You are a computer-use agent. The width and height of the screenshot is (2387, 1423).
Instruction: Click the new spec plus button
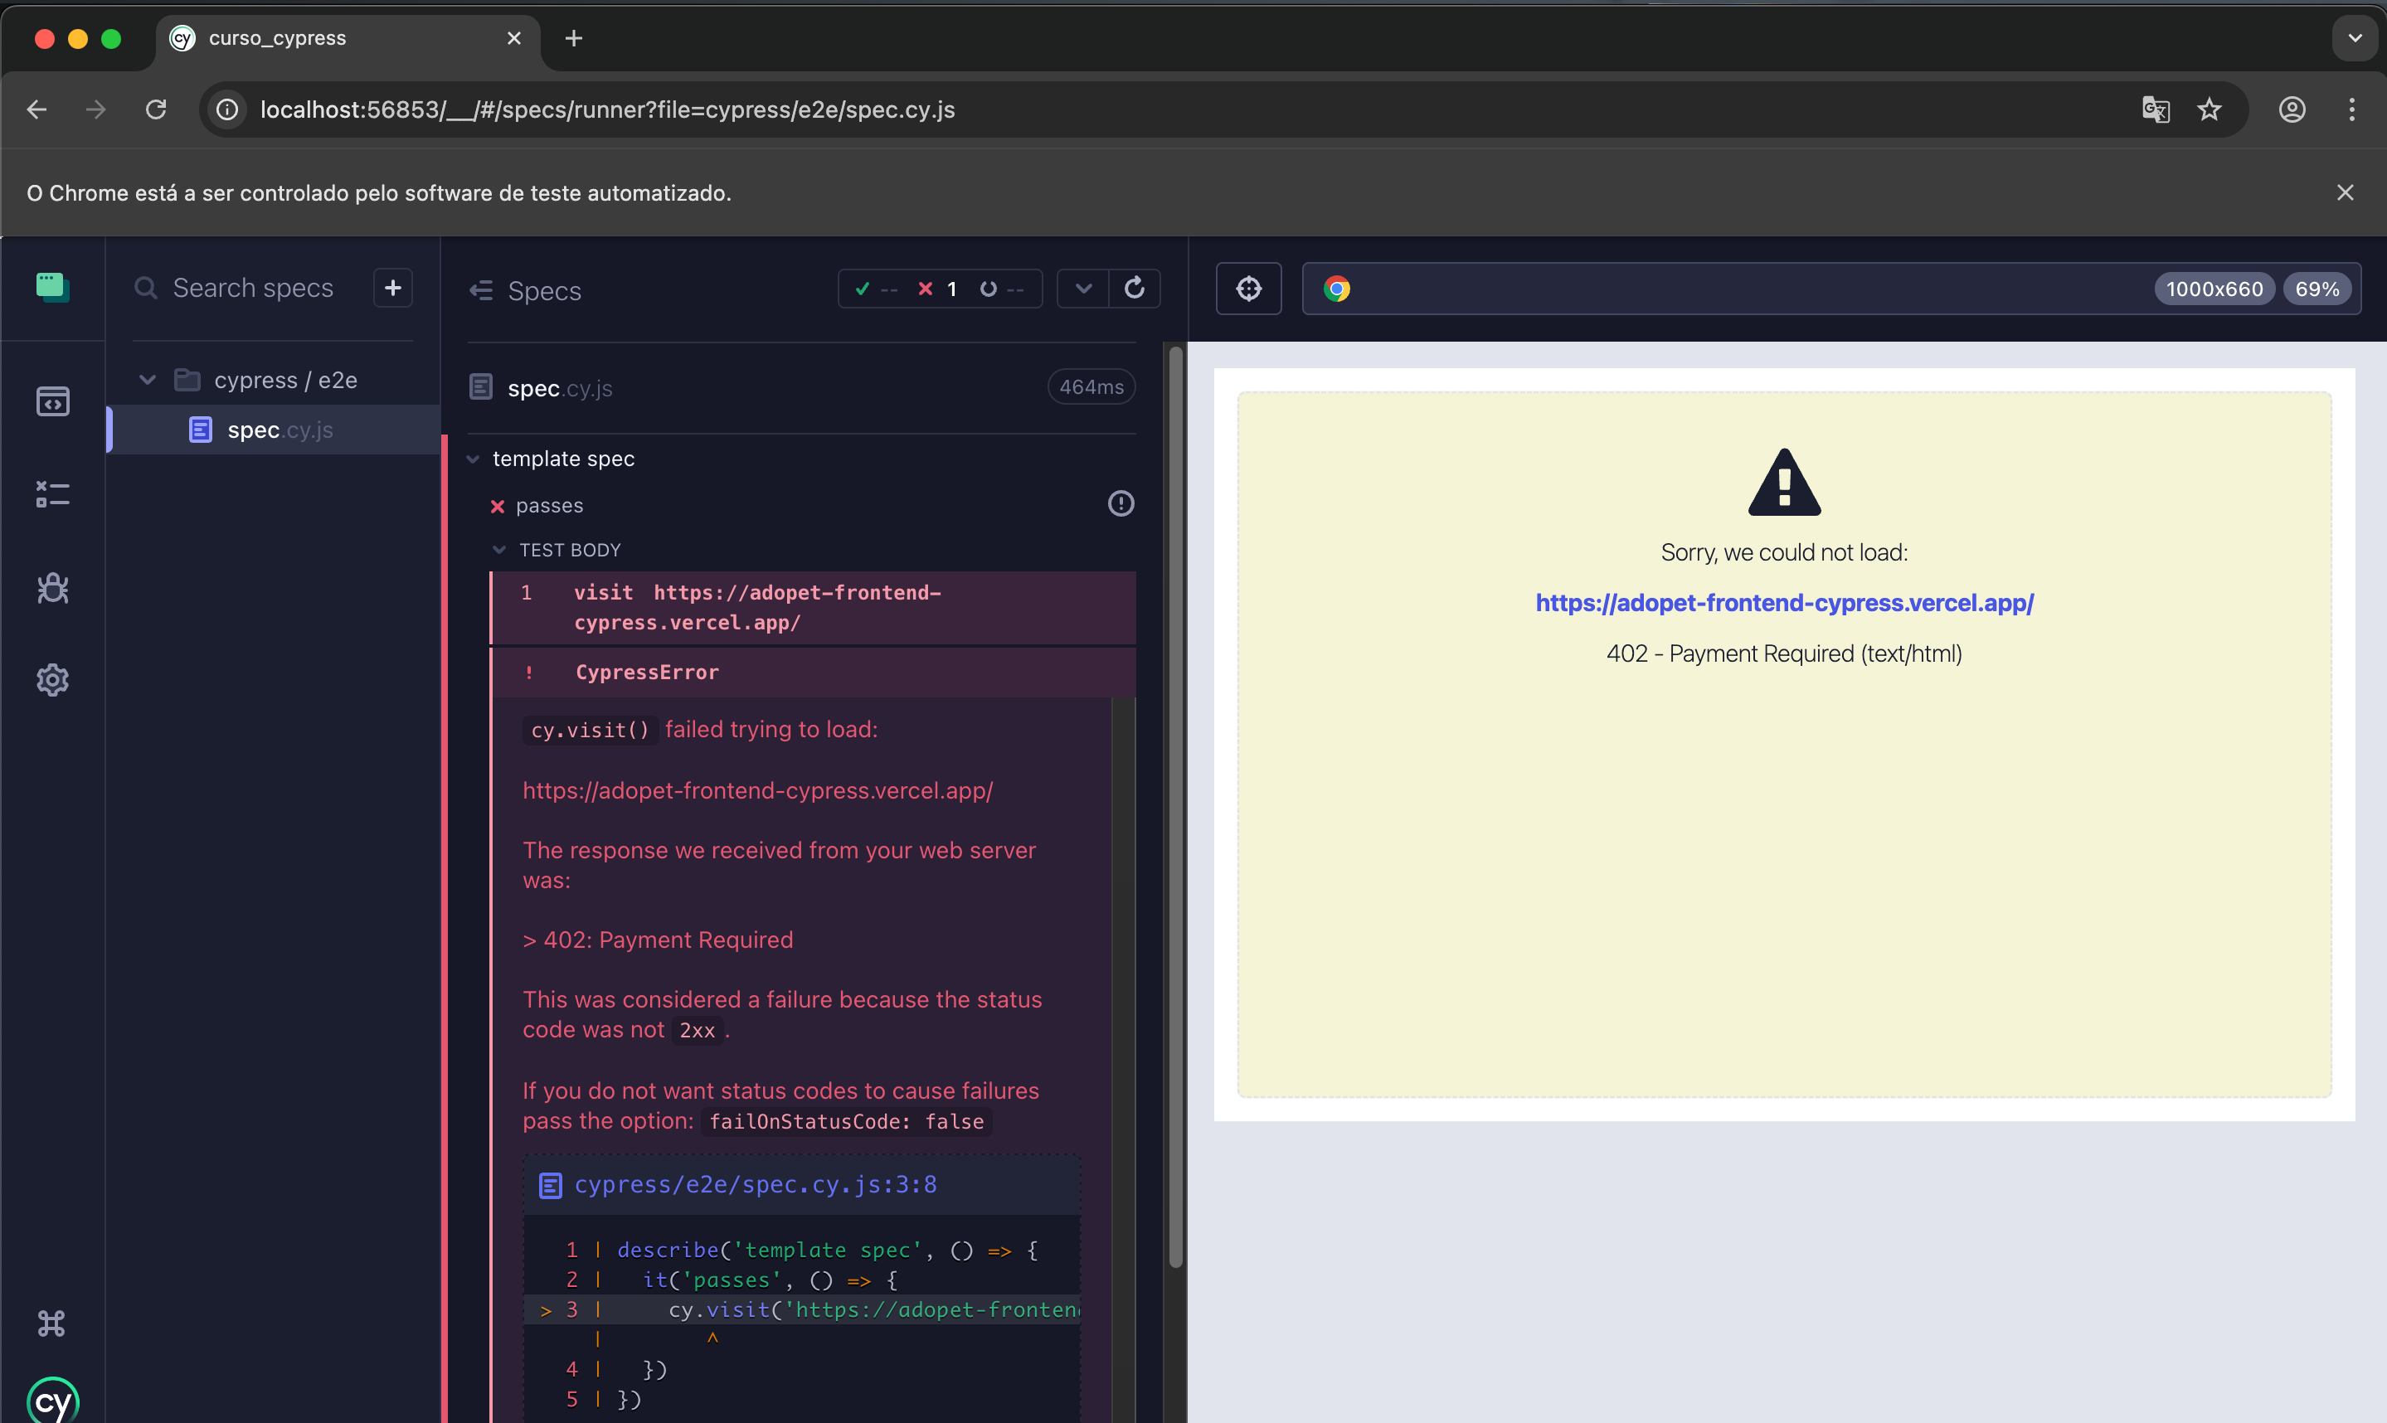pos(393,288)
